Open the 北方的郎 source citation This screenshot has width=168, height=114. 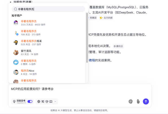pos(106,18)
